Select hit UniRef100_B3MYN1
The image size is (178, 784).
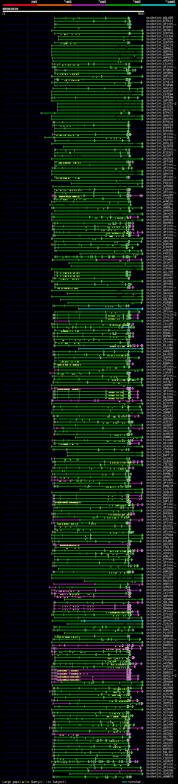click(160, 244)
